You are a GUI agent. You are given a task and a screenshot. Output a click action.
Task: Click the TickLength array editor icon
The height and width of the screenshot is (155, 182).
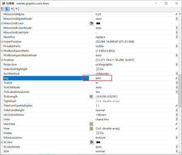pos(91,97)
